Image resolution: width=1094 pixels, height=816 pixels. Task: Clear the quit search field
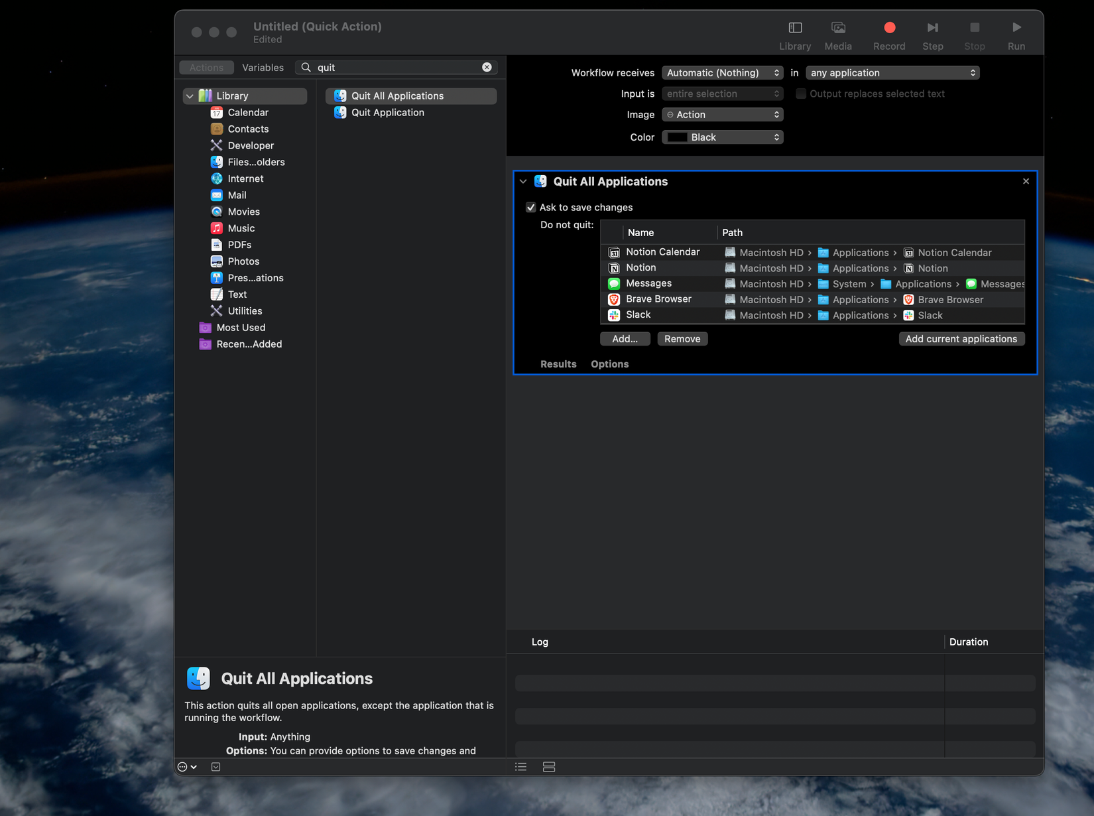(x=487, y=67)
